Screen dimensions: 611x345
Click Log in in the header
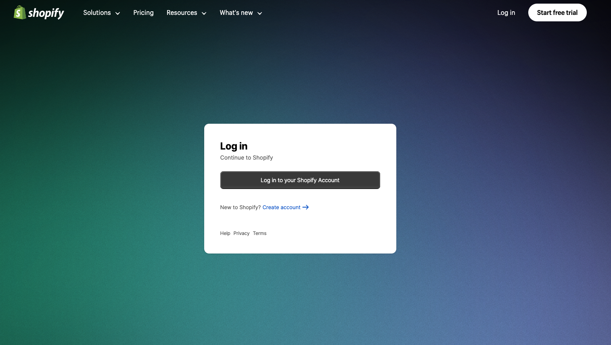[506, 13]
